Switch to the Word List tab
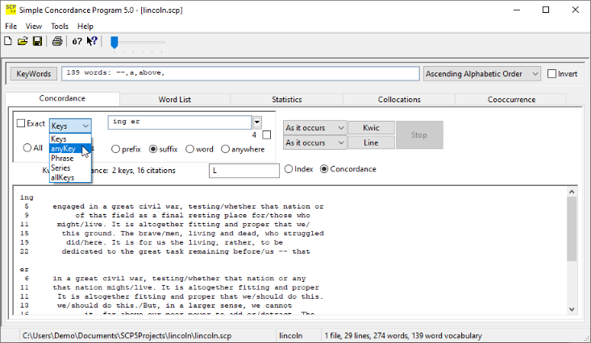The image size is (591, 343). click(x=174, y=100)
